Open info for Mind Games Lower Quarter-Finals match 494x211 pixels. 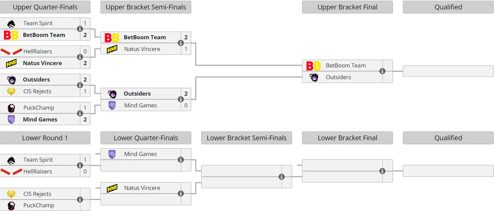[181, 160]
